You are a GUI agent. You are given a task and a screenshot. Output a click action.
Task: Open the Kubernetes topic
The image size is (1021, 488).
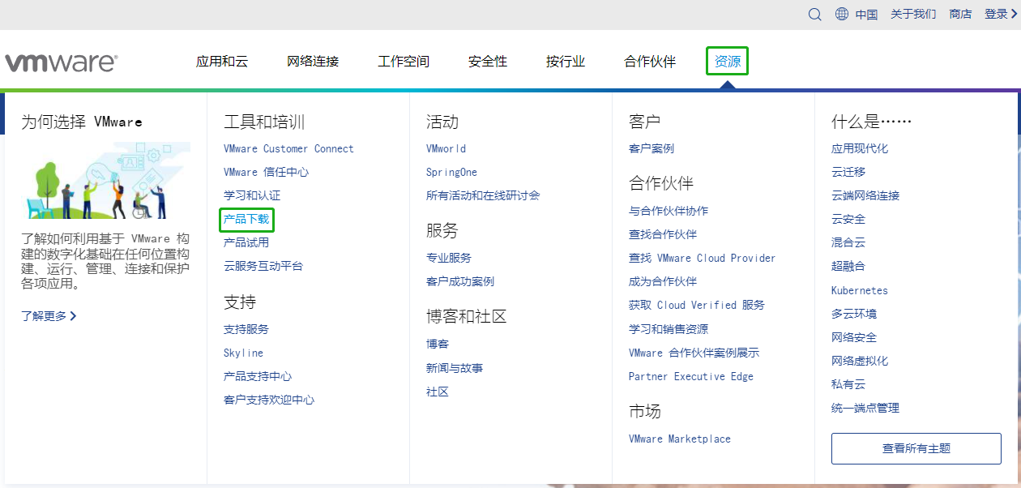[860, 290]
